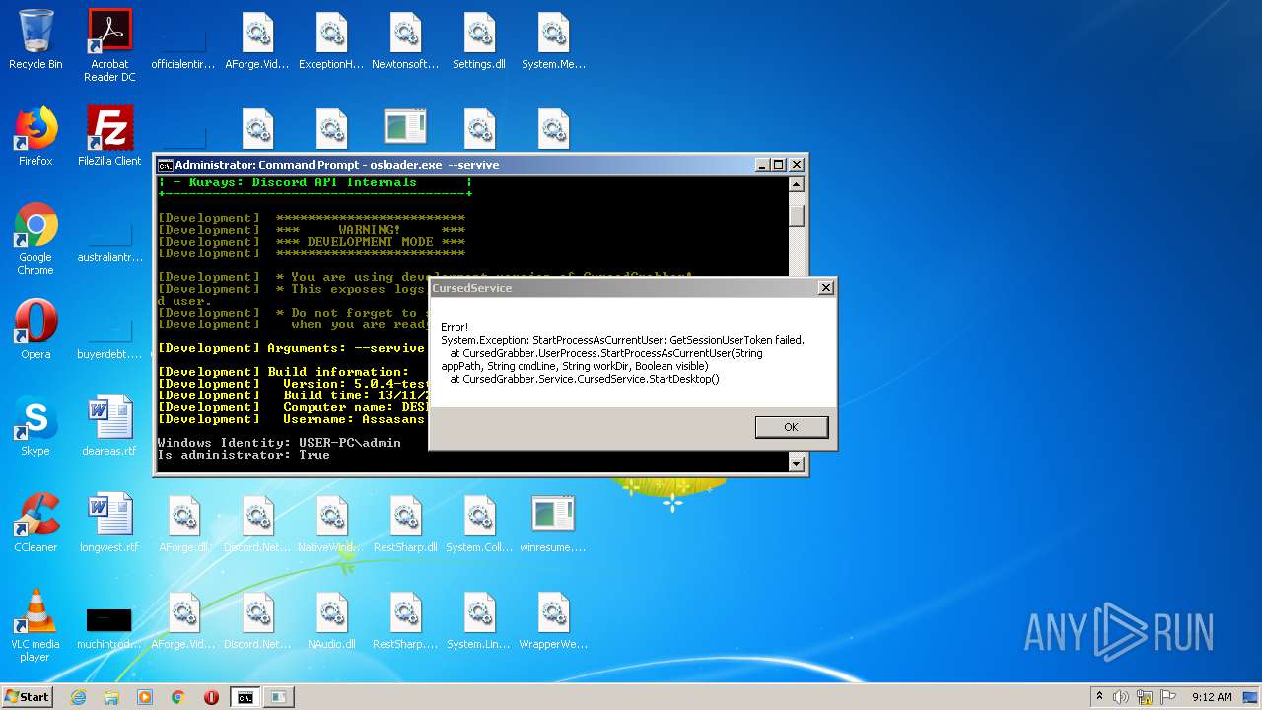Launch Internet Explorer from the taskbar
1262x710 pixels.
[78, 697]
